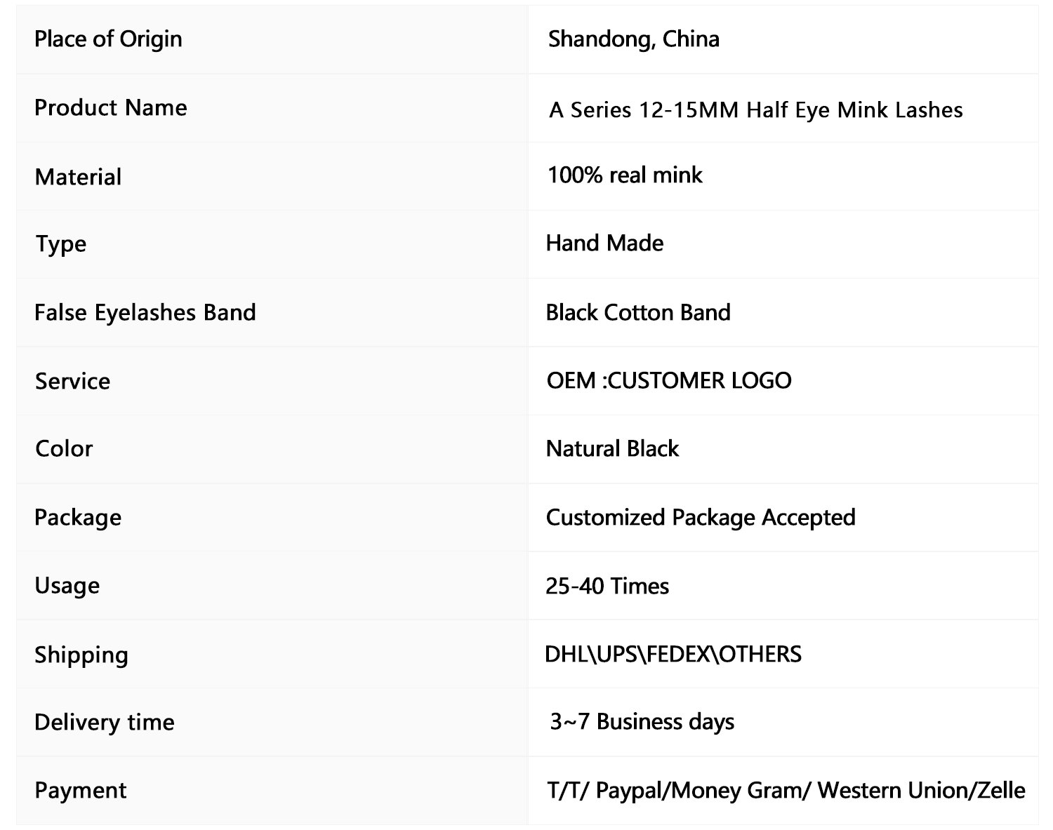This screenshot has width=1053, height=830.
Task: Select the 25-40 Times value
Action: click(x=607, y=586)
